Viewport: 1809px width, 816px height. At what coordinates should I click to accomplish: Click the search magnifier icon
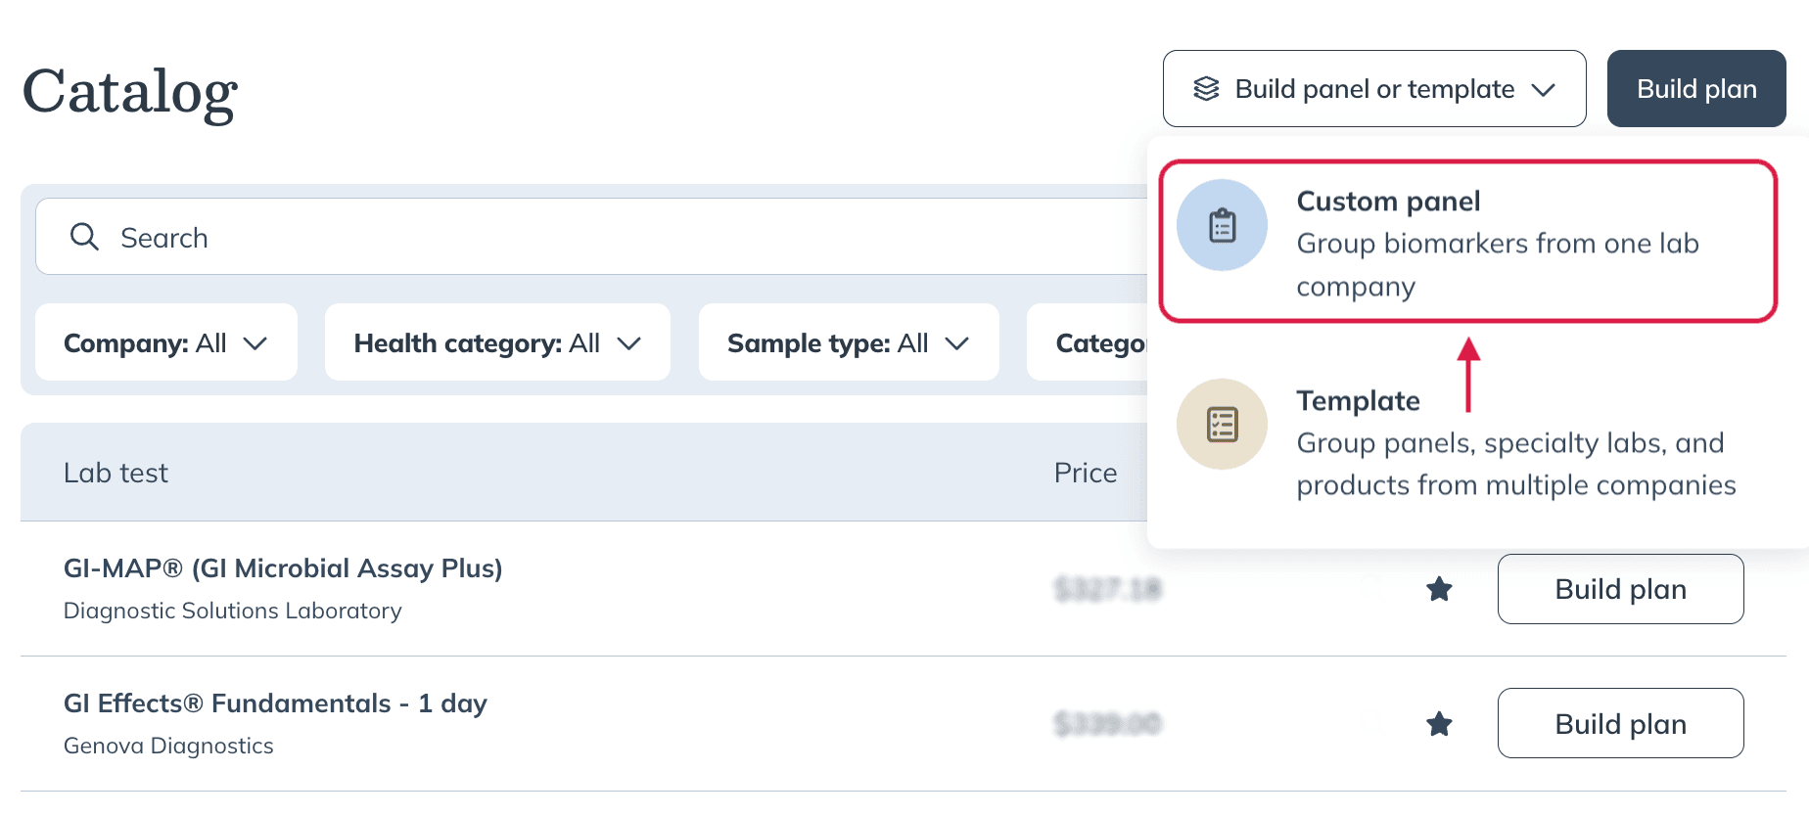(x=84, y=237)
